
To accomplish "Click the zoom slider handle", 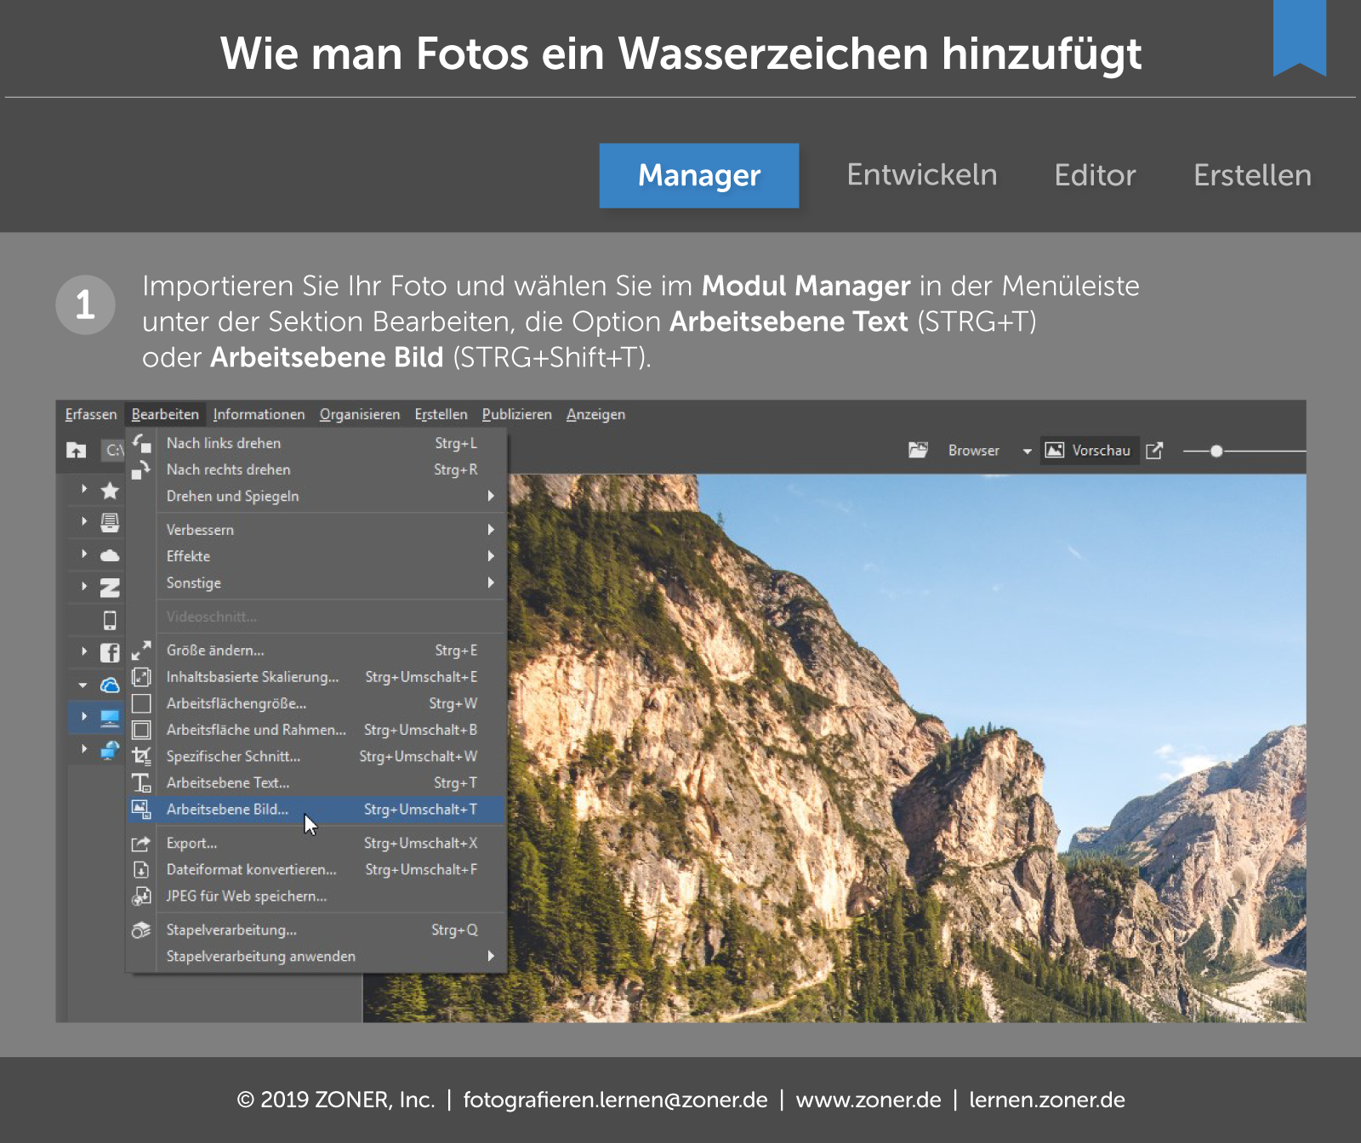I will (x=1216, y=451).
